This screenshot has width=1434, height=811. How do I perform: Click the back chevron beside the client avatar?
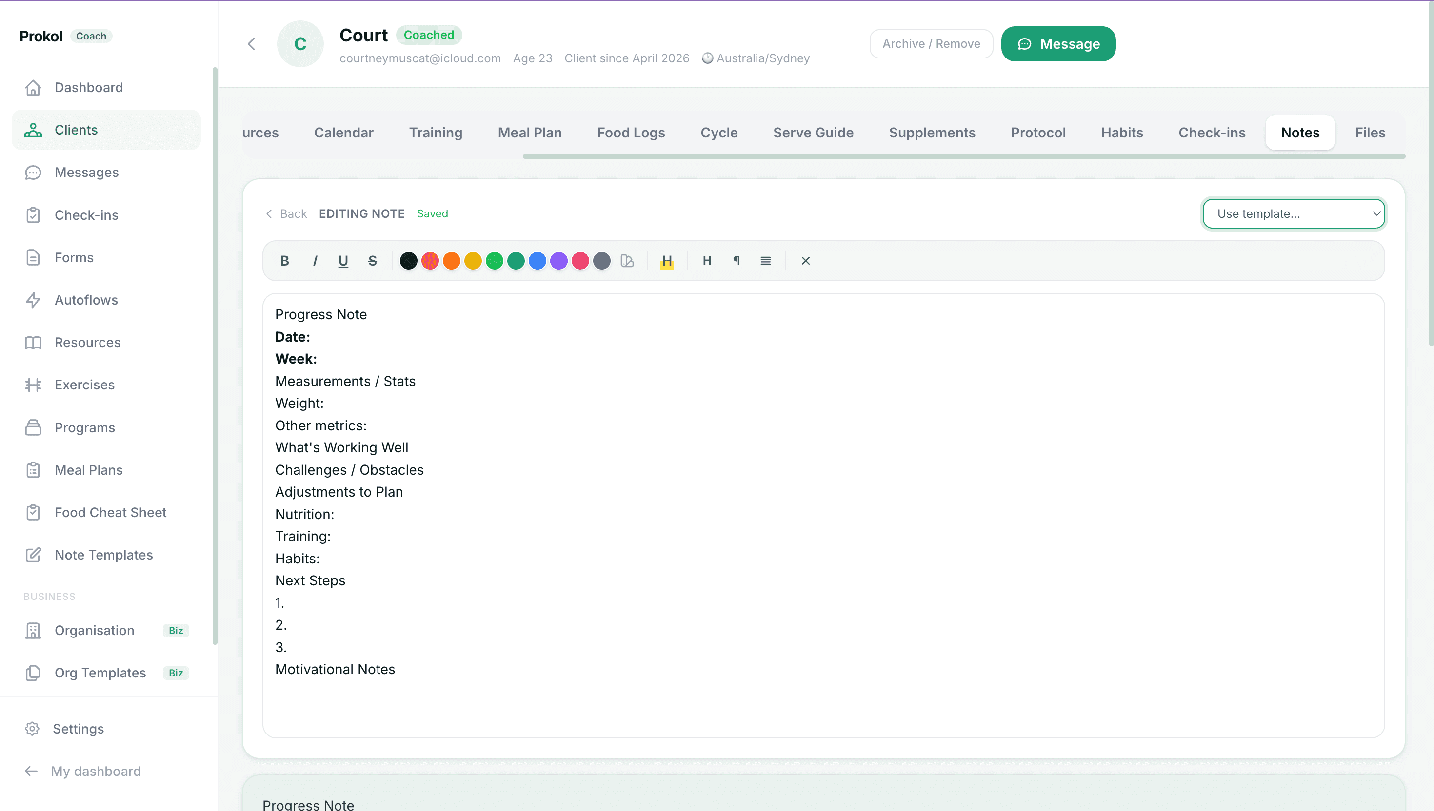251,44
